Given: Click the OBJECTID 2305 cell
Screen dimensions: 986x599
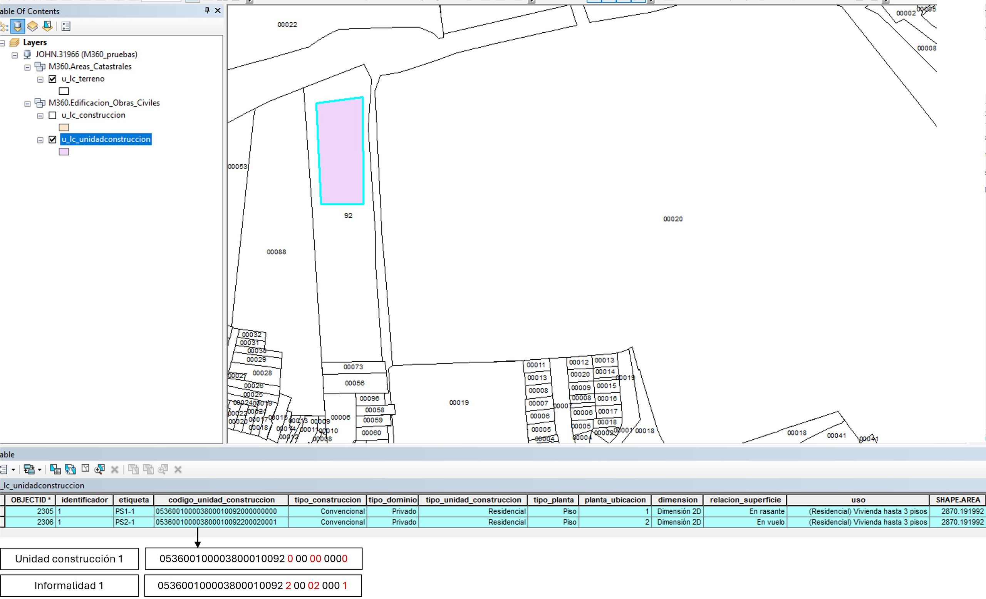Looking at the screenshot, I should tap(30, 511).
